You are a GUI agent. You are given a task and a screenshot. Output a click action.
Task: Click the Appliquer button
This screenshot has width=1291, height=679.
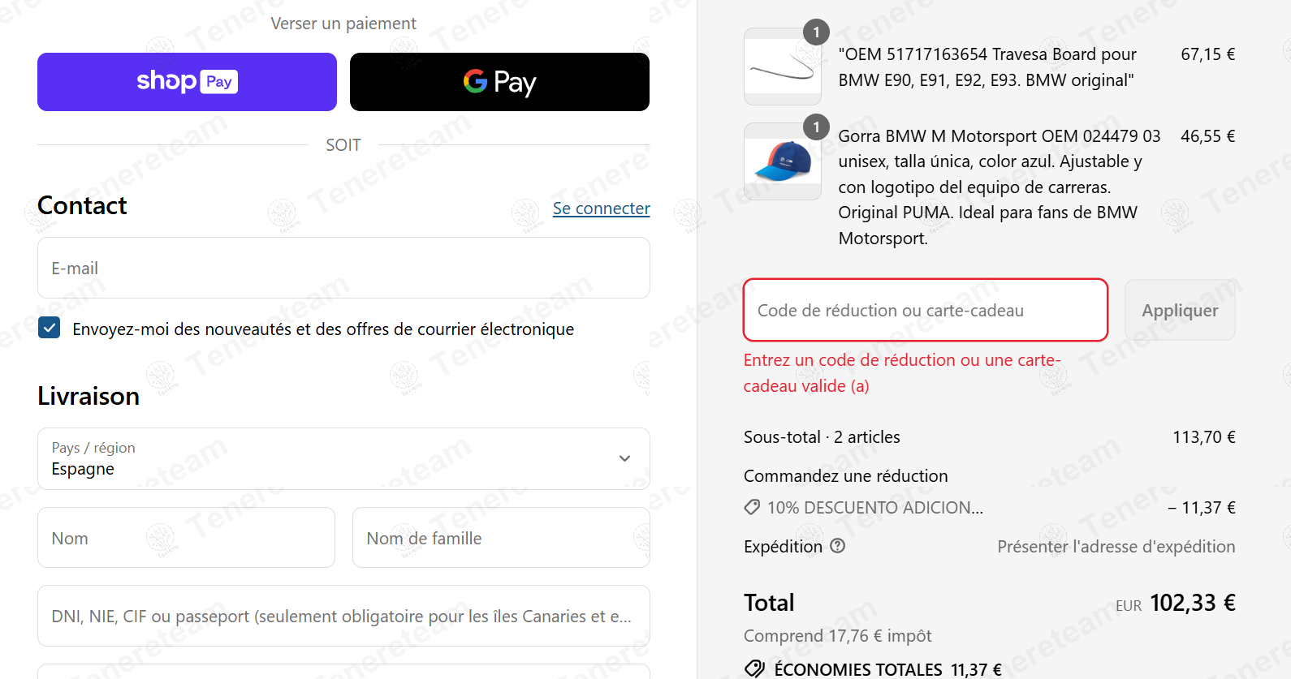(x=1180, y=310)
